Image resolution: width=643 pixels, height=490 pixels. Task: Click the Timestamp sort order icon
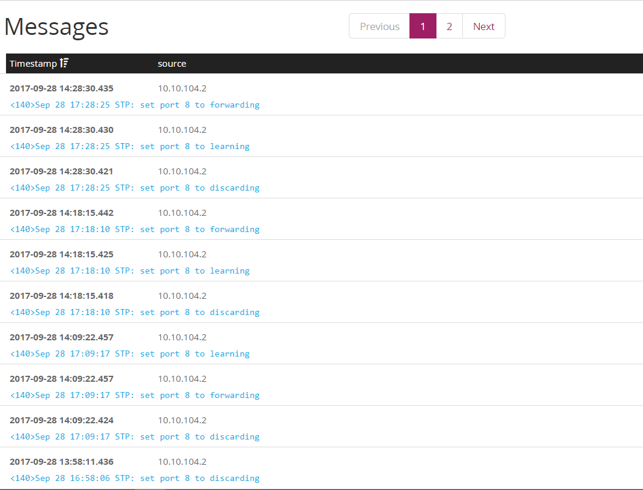(x=64, y=63)
